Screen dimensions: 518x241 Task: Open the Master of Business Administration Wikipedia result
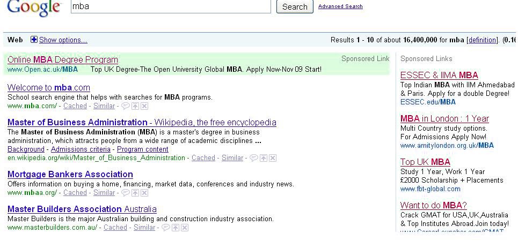pyautogui.click(x=142, y=122)
